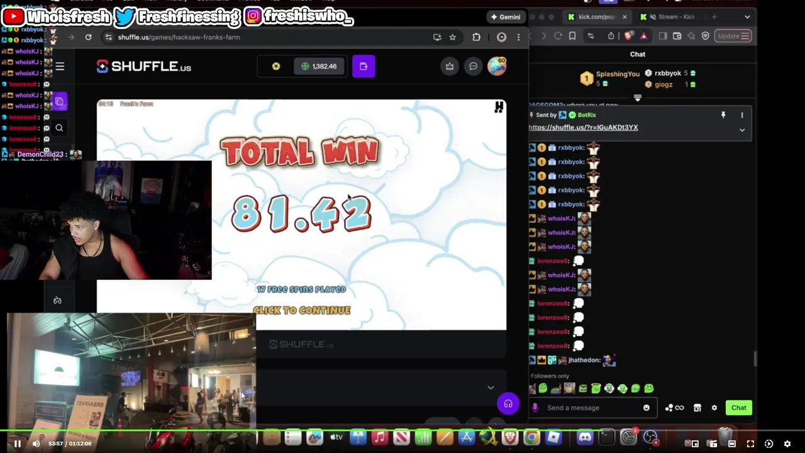The image size is (805, 453).
Task: Click to continue in Frank's Farm
Action: [x=302, y=310]
